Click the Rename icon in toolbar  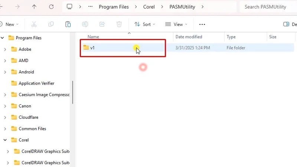tap(85, 24)
